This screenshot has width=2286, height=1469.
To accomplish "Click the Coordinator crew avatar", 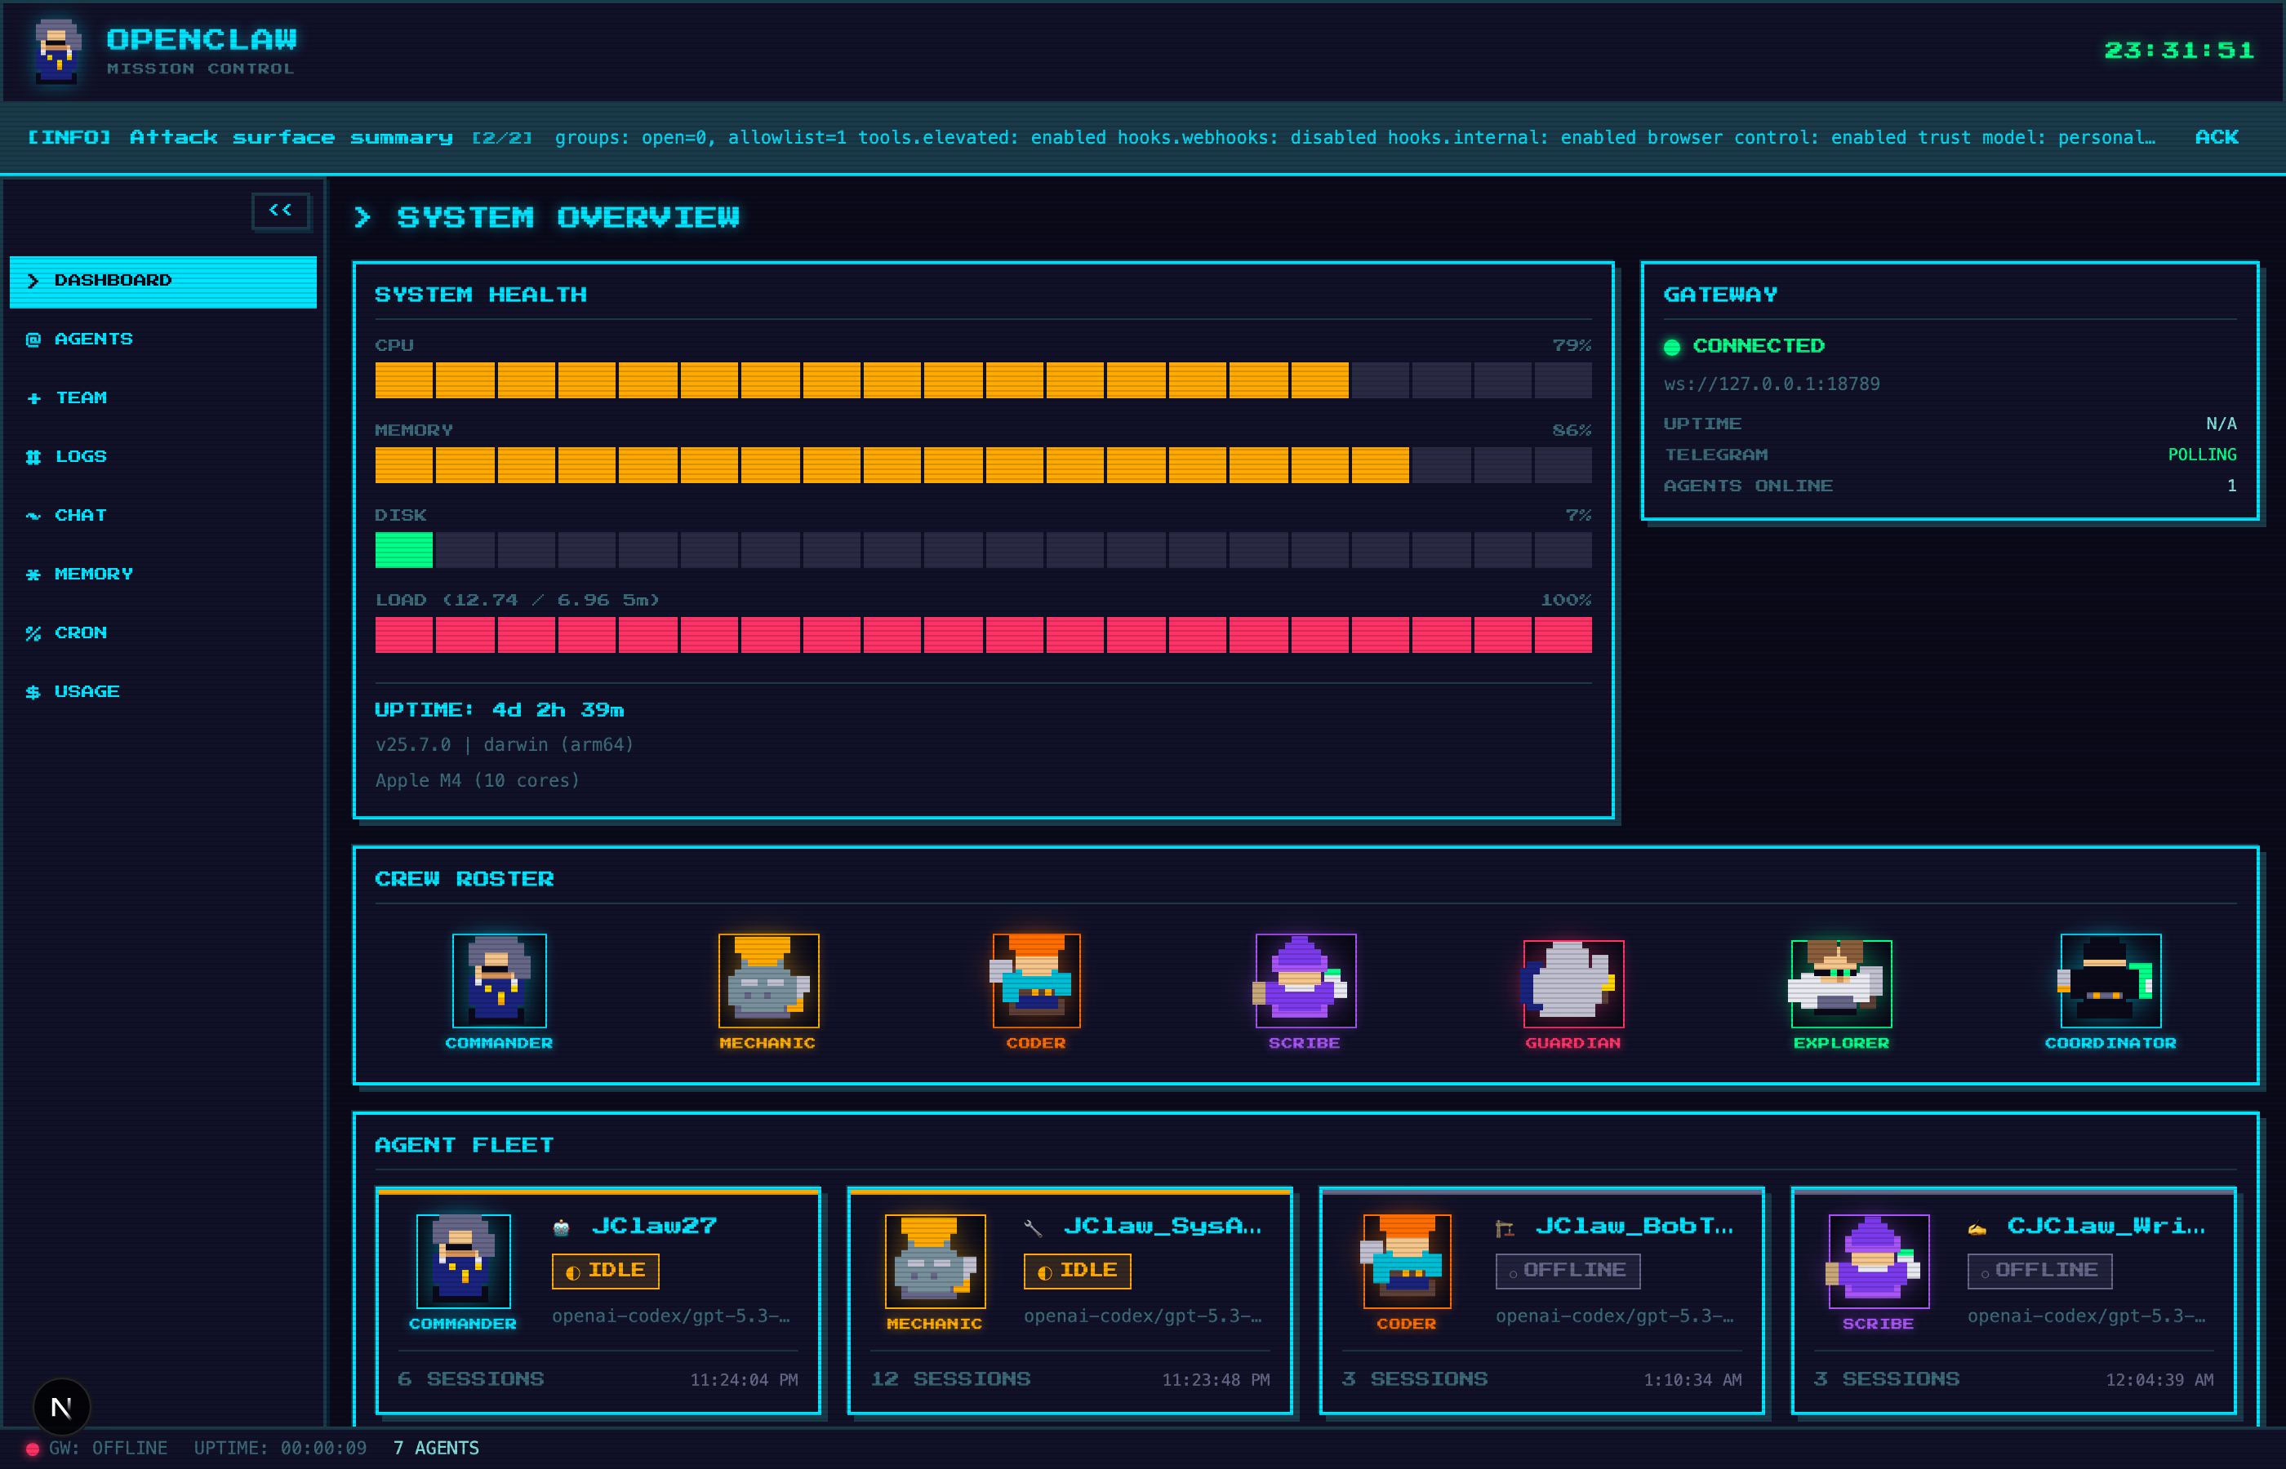I will coord(2110,979).
